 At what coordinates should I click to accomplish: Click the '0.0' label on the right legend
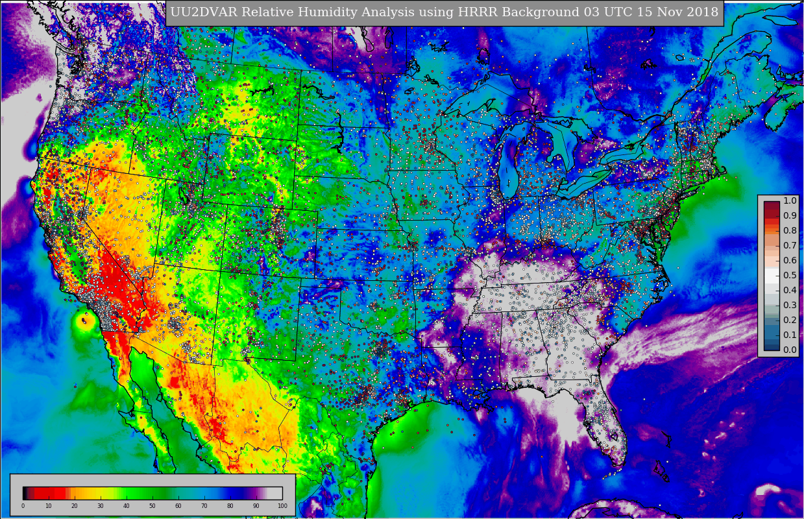[790, 350]
